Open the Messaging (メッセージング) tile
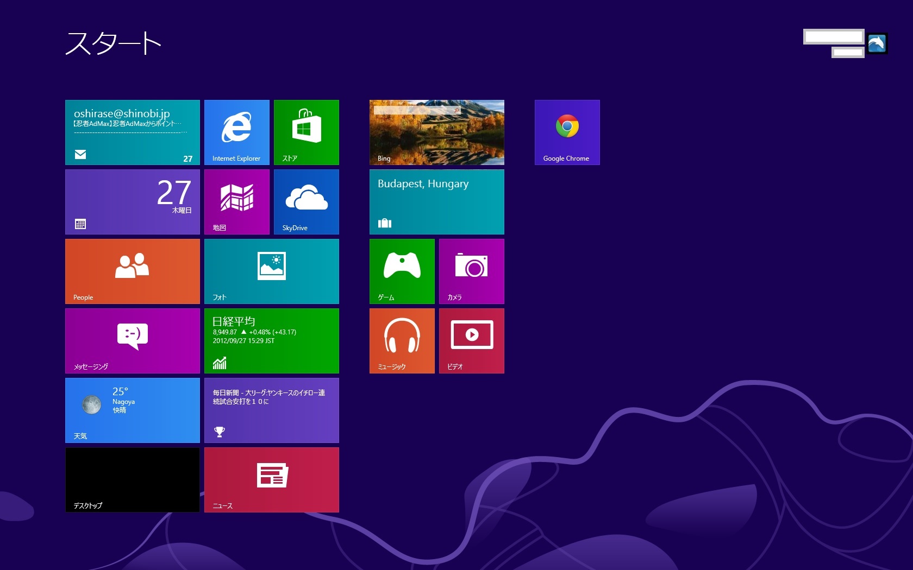Screen dimensions: 913x570 pyautogui.click(x=133, y=341)
